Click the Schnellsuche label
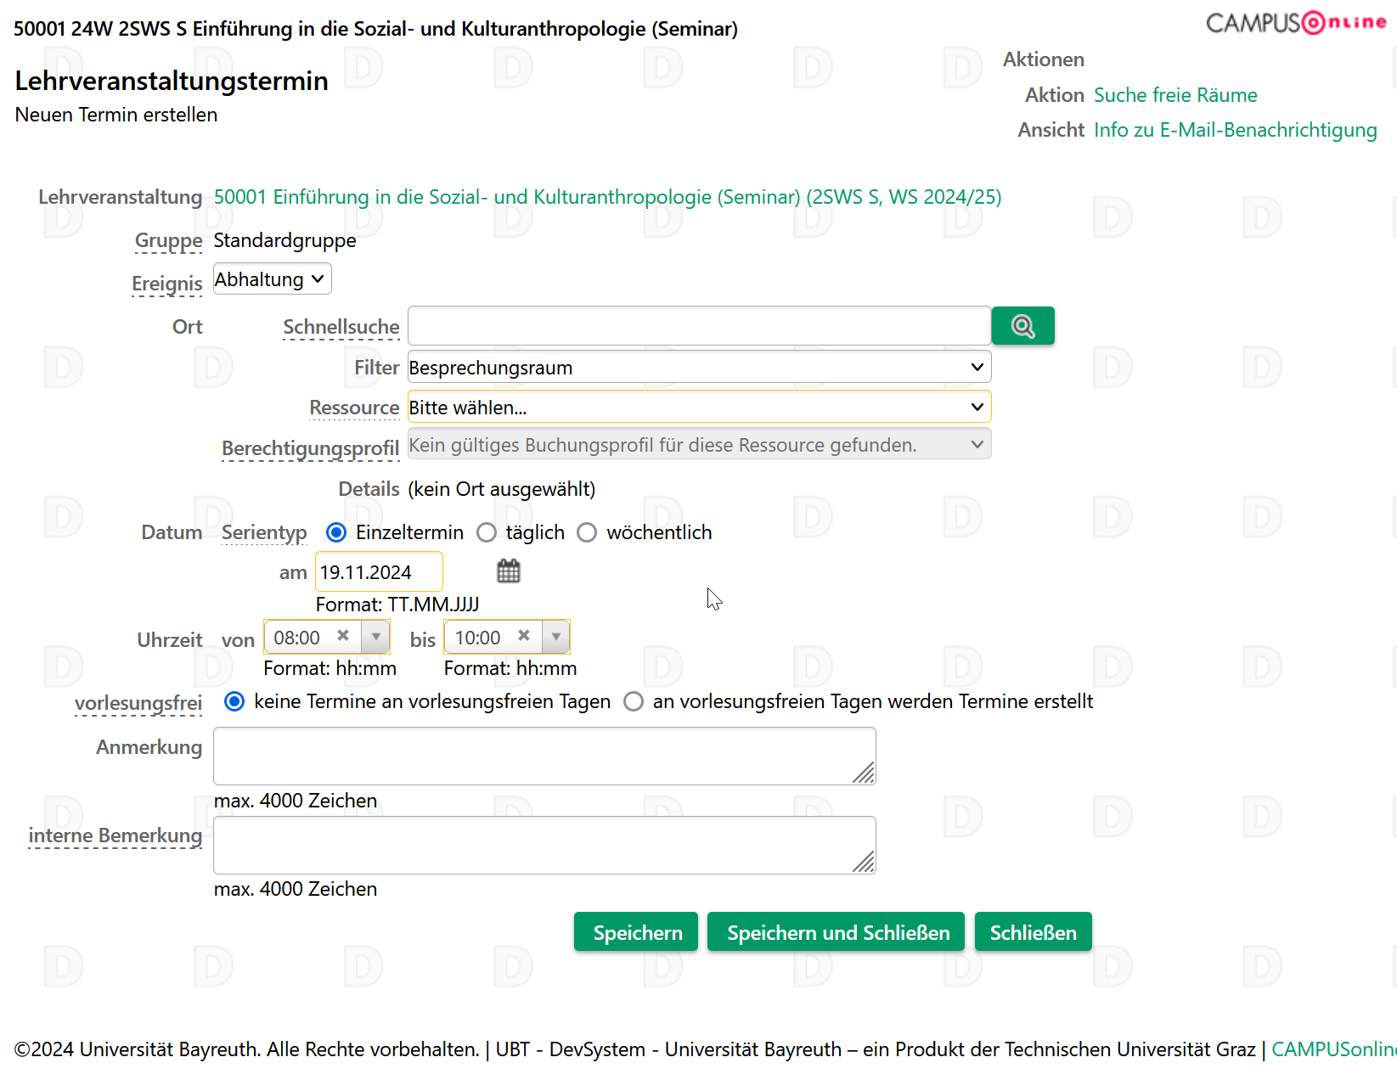The width and height of the screenshot is (1397, 1091). coord(341,327)
